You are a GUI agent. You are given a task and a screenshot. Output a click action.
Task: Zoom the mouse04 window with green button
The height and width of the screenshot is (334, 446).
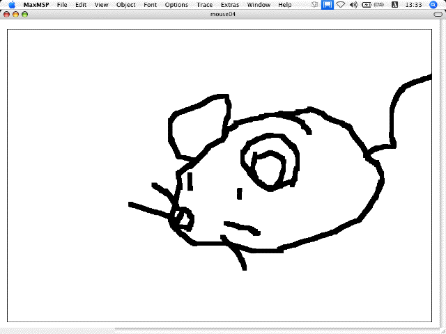click(x=25, y=15)
